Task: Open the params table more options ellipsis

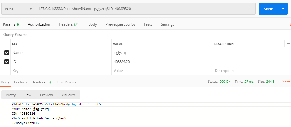Action: click(x=289, y=44)
